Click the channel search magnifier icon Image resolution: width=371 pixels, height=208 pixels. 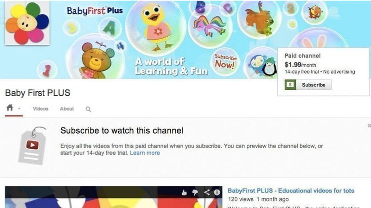point(88,109)
